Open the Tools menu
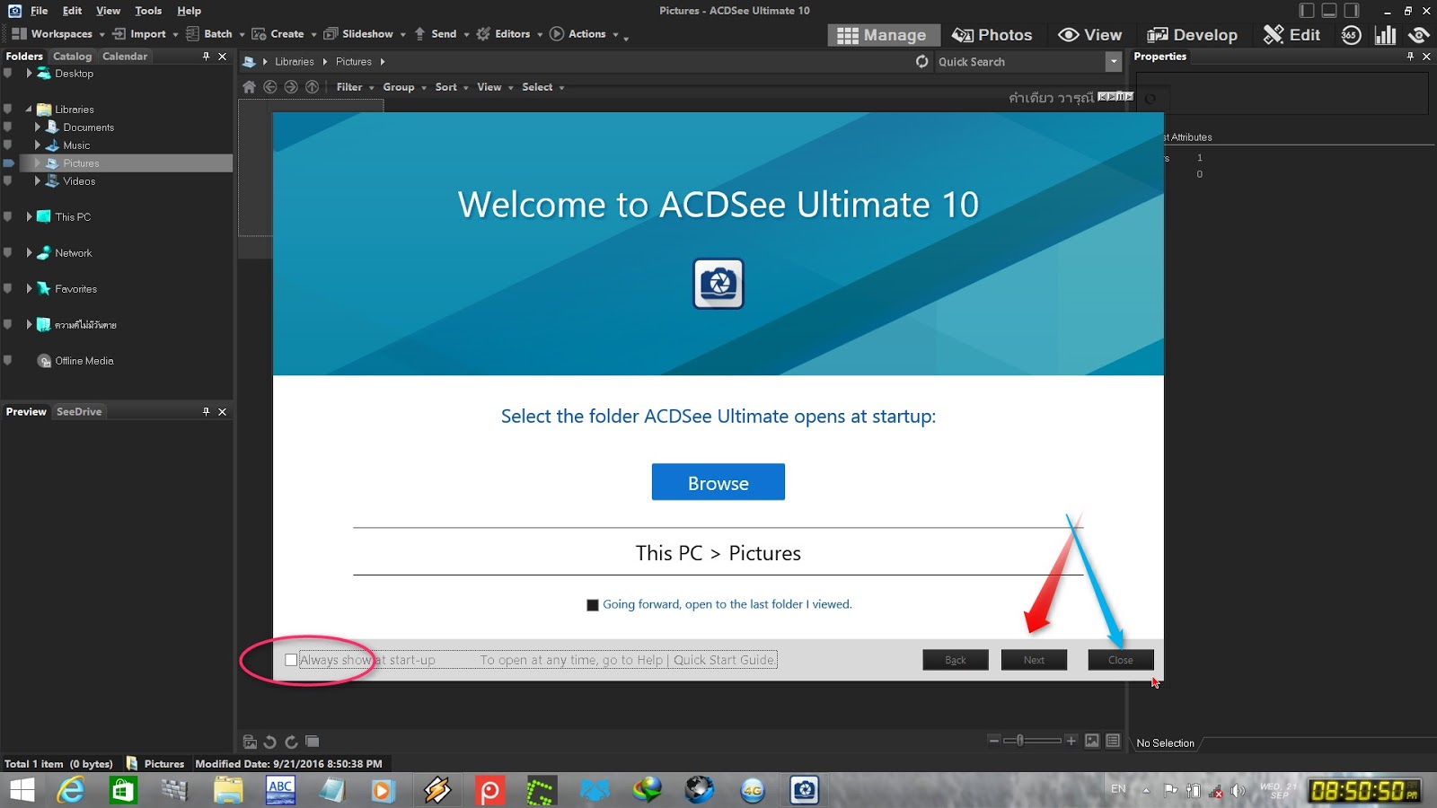 click(x=148, y=11)
